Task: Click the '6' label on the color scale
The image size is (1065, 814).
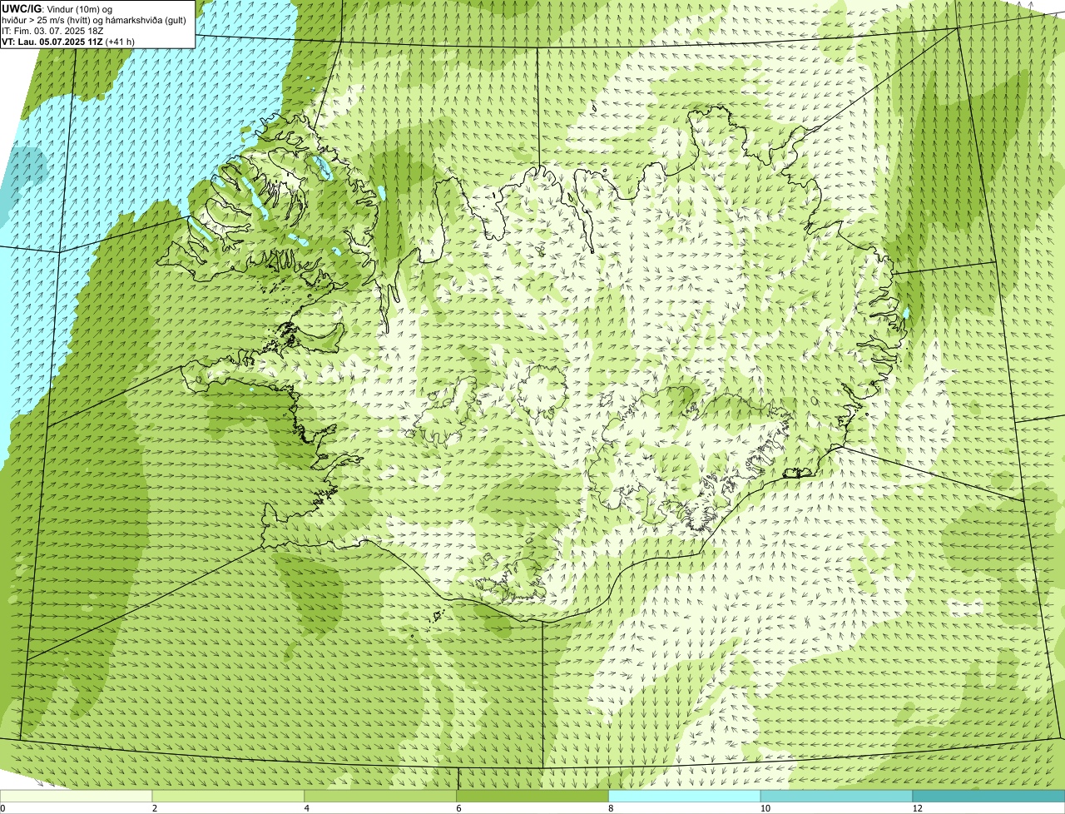Action: [x=458, y=808]
